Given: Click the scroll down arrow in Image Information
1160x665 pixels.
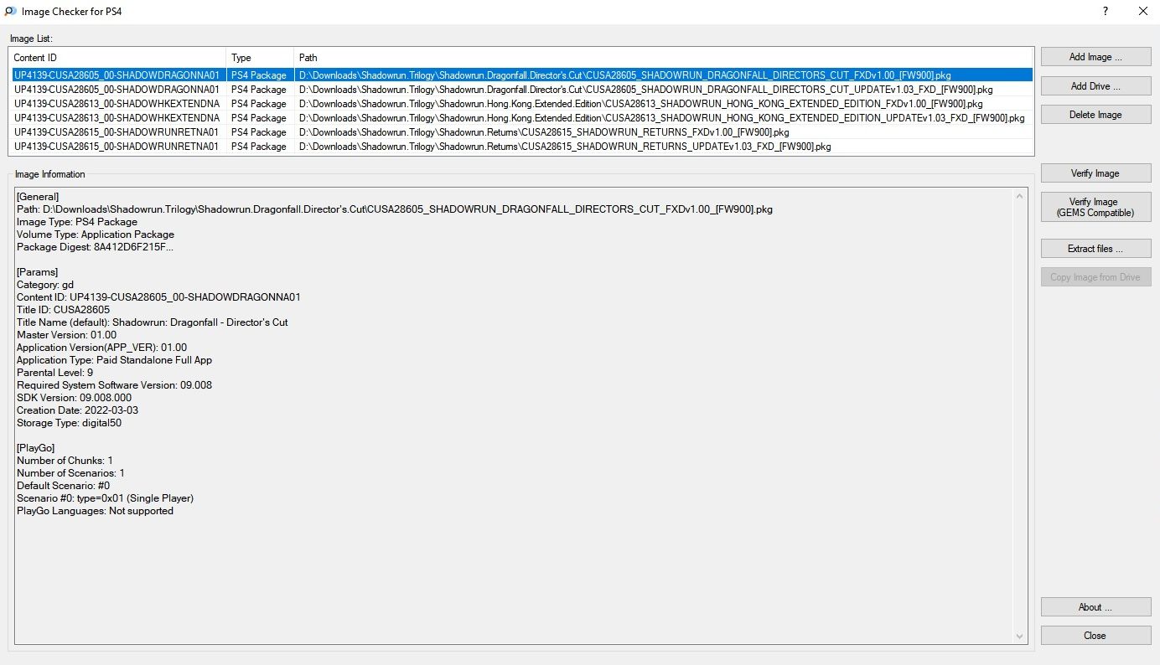Looking at the screenshot, I should [x=1020, y=637].
